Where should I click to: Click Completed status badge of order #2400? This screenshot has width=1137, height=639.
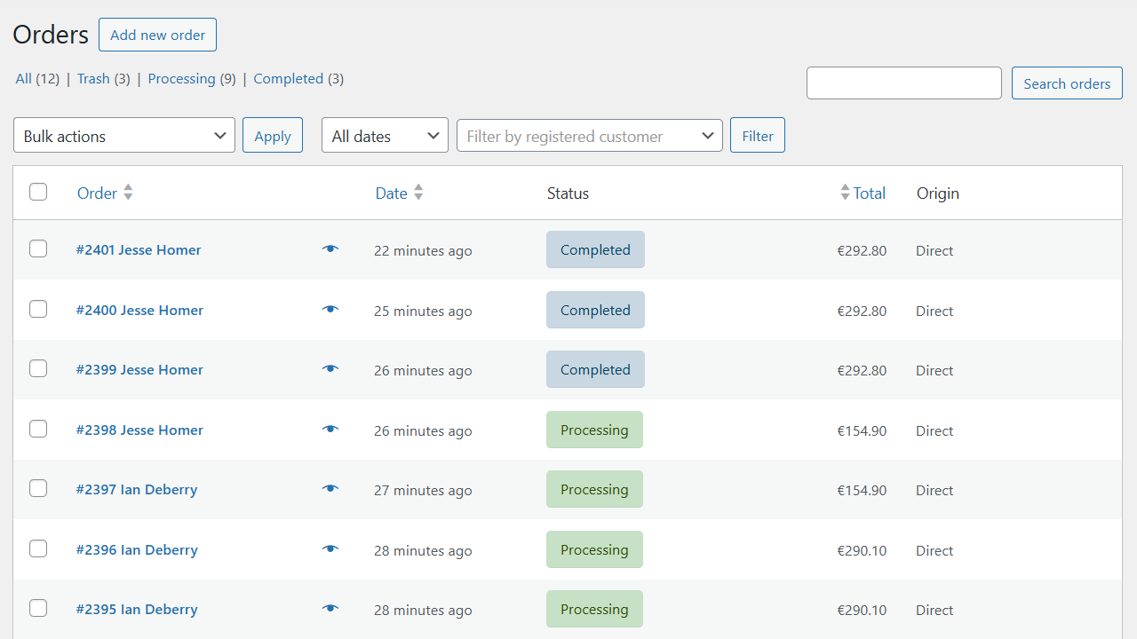[595, 310]
